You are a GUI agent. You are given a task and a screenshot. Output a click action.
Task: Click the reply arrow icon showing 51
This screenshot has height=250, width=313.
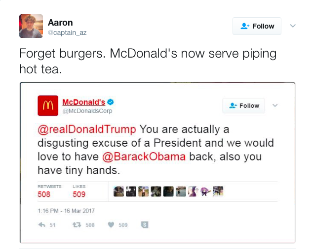click(x=42, y=225)
